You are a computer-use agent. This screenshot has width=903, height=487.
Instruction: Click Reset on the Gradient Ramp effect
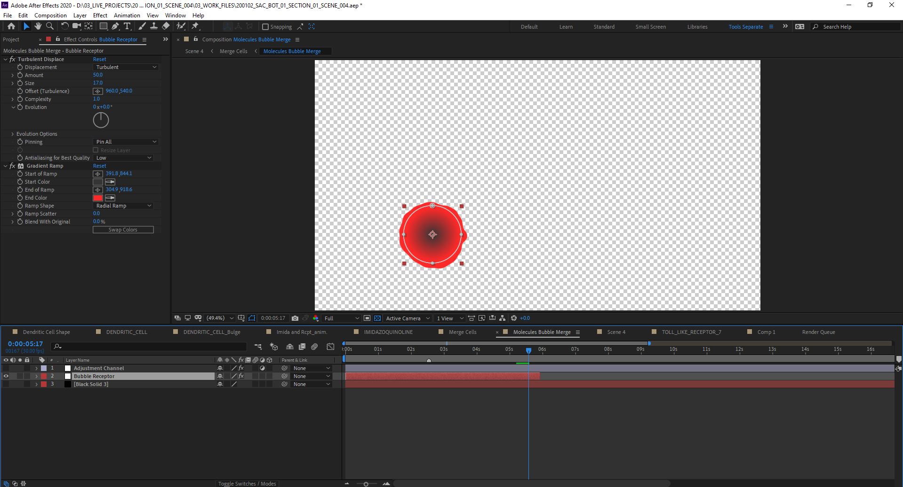[x=99, y=166]
